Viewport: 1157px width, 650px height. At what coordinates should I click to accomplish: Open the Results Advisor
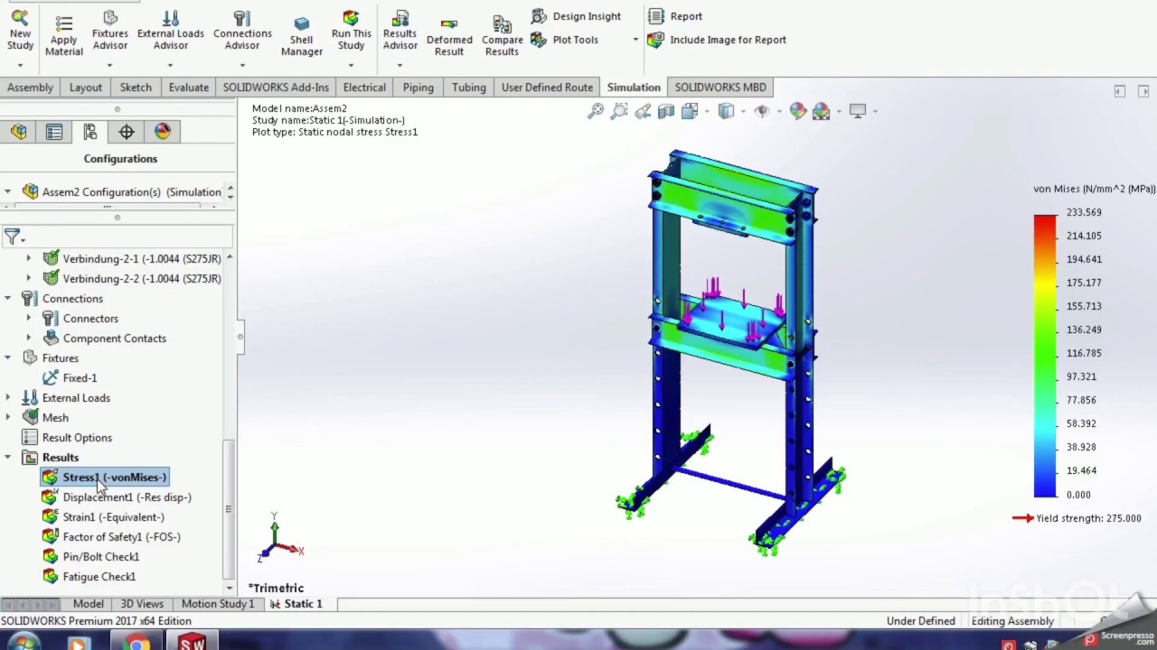click(400, 32)
